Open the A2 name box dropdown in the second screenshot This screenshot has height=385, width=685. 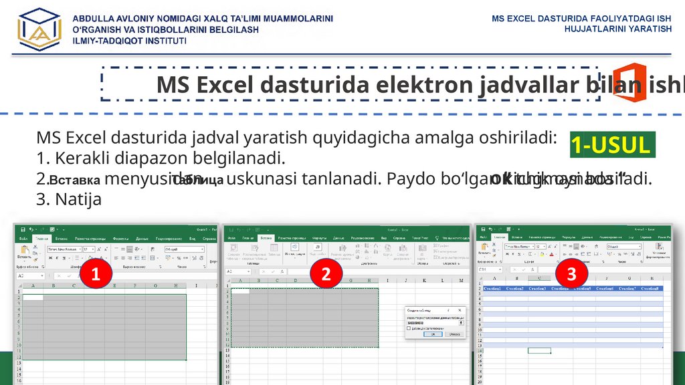point(248,271)
